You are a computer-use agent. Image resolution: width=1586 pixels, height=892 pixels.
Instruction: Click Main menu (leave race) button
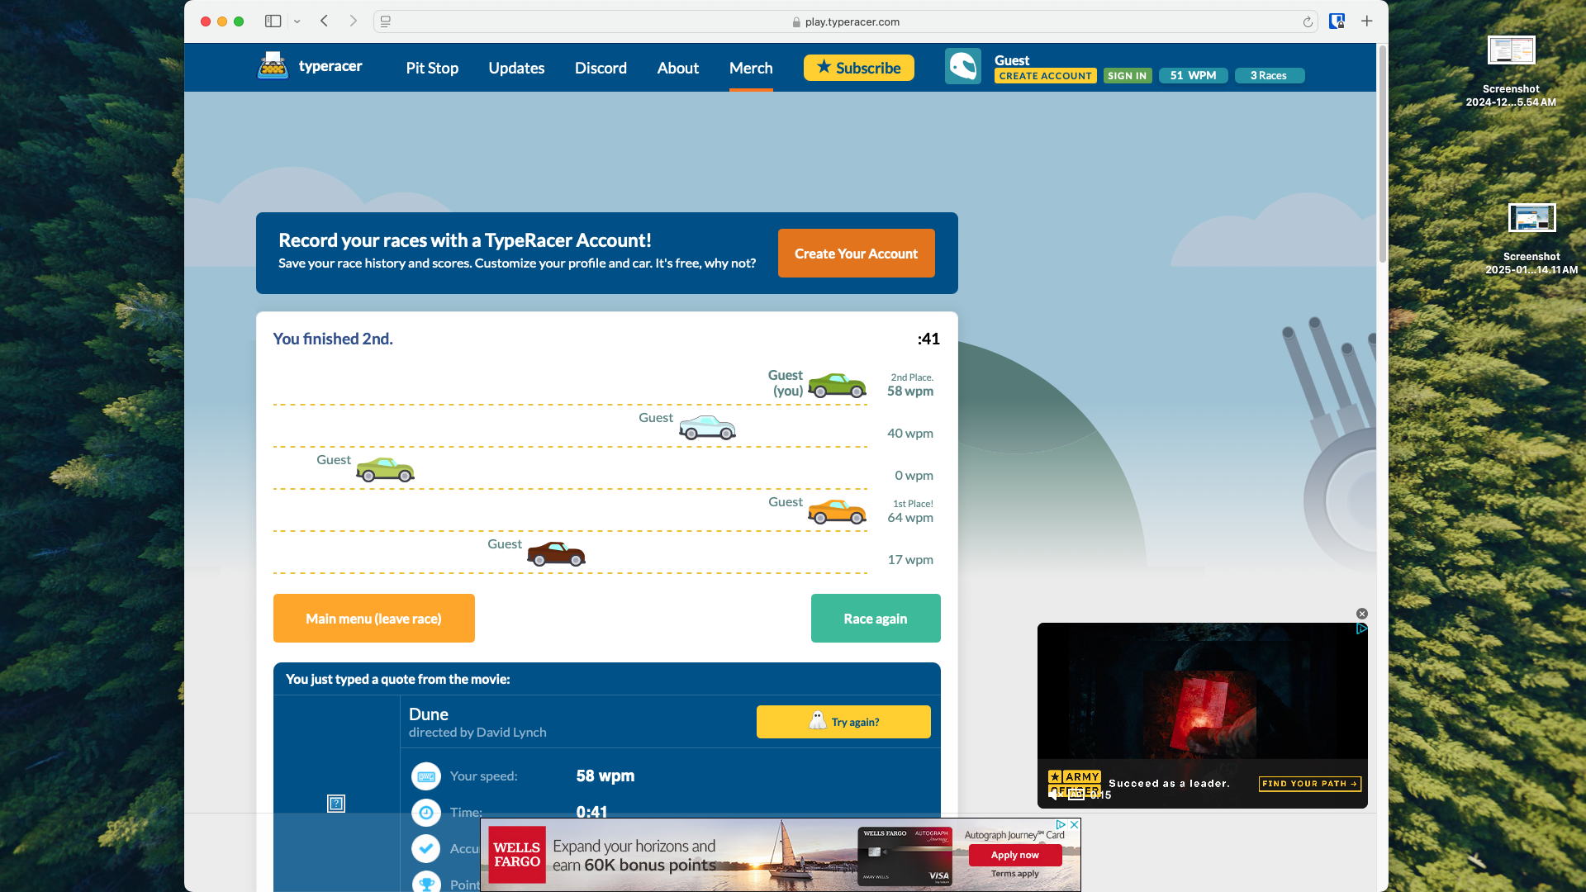point(374,618)
